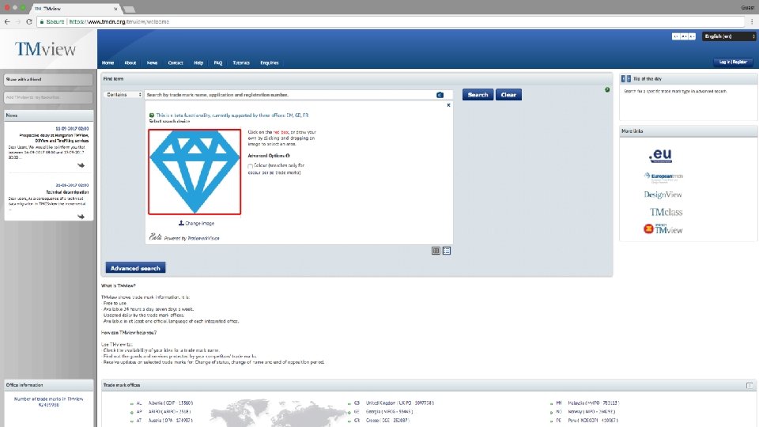Screen dimensions: 759x427
Task: Open second news item arrow
Action: 81,217
